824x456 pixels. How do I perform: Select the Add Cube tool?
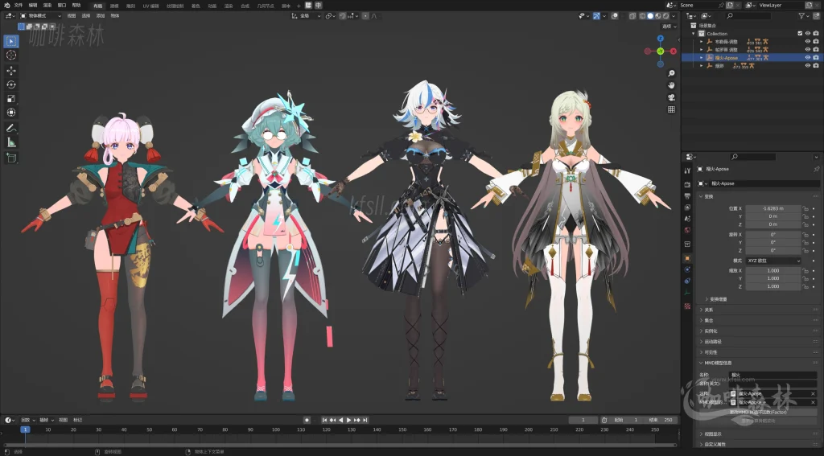(x=11, y=157)
